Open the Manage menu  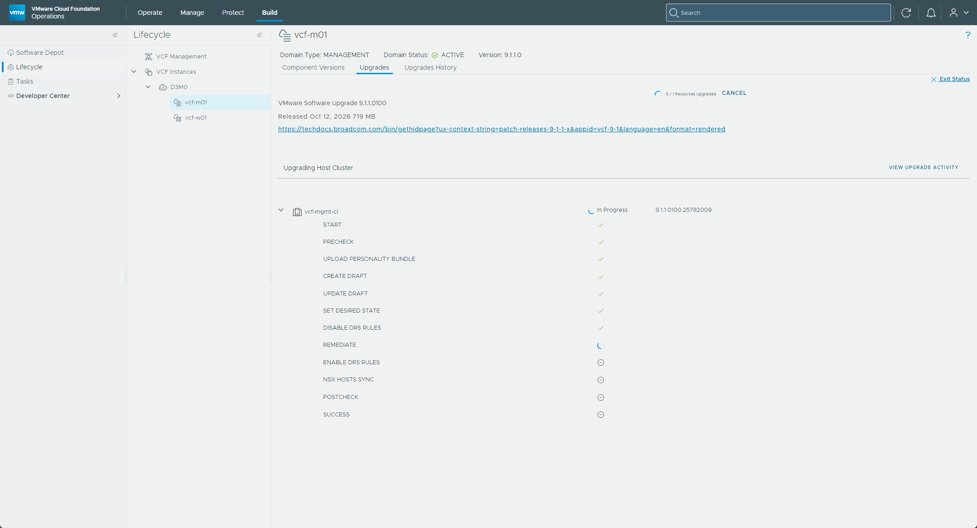coord(192,13)
